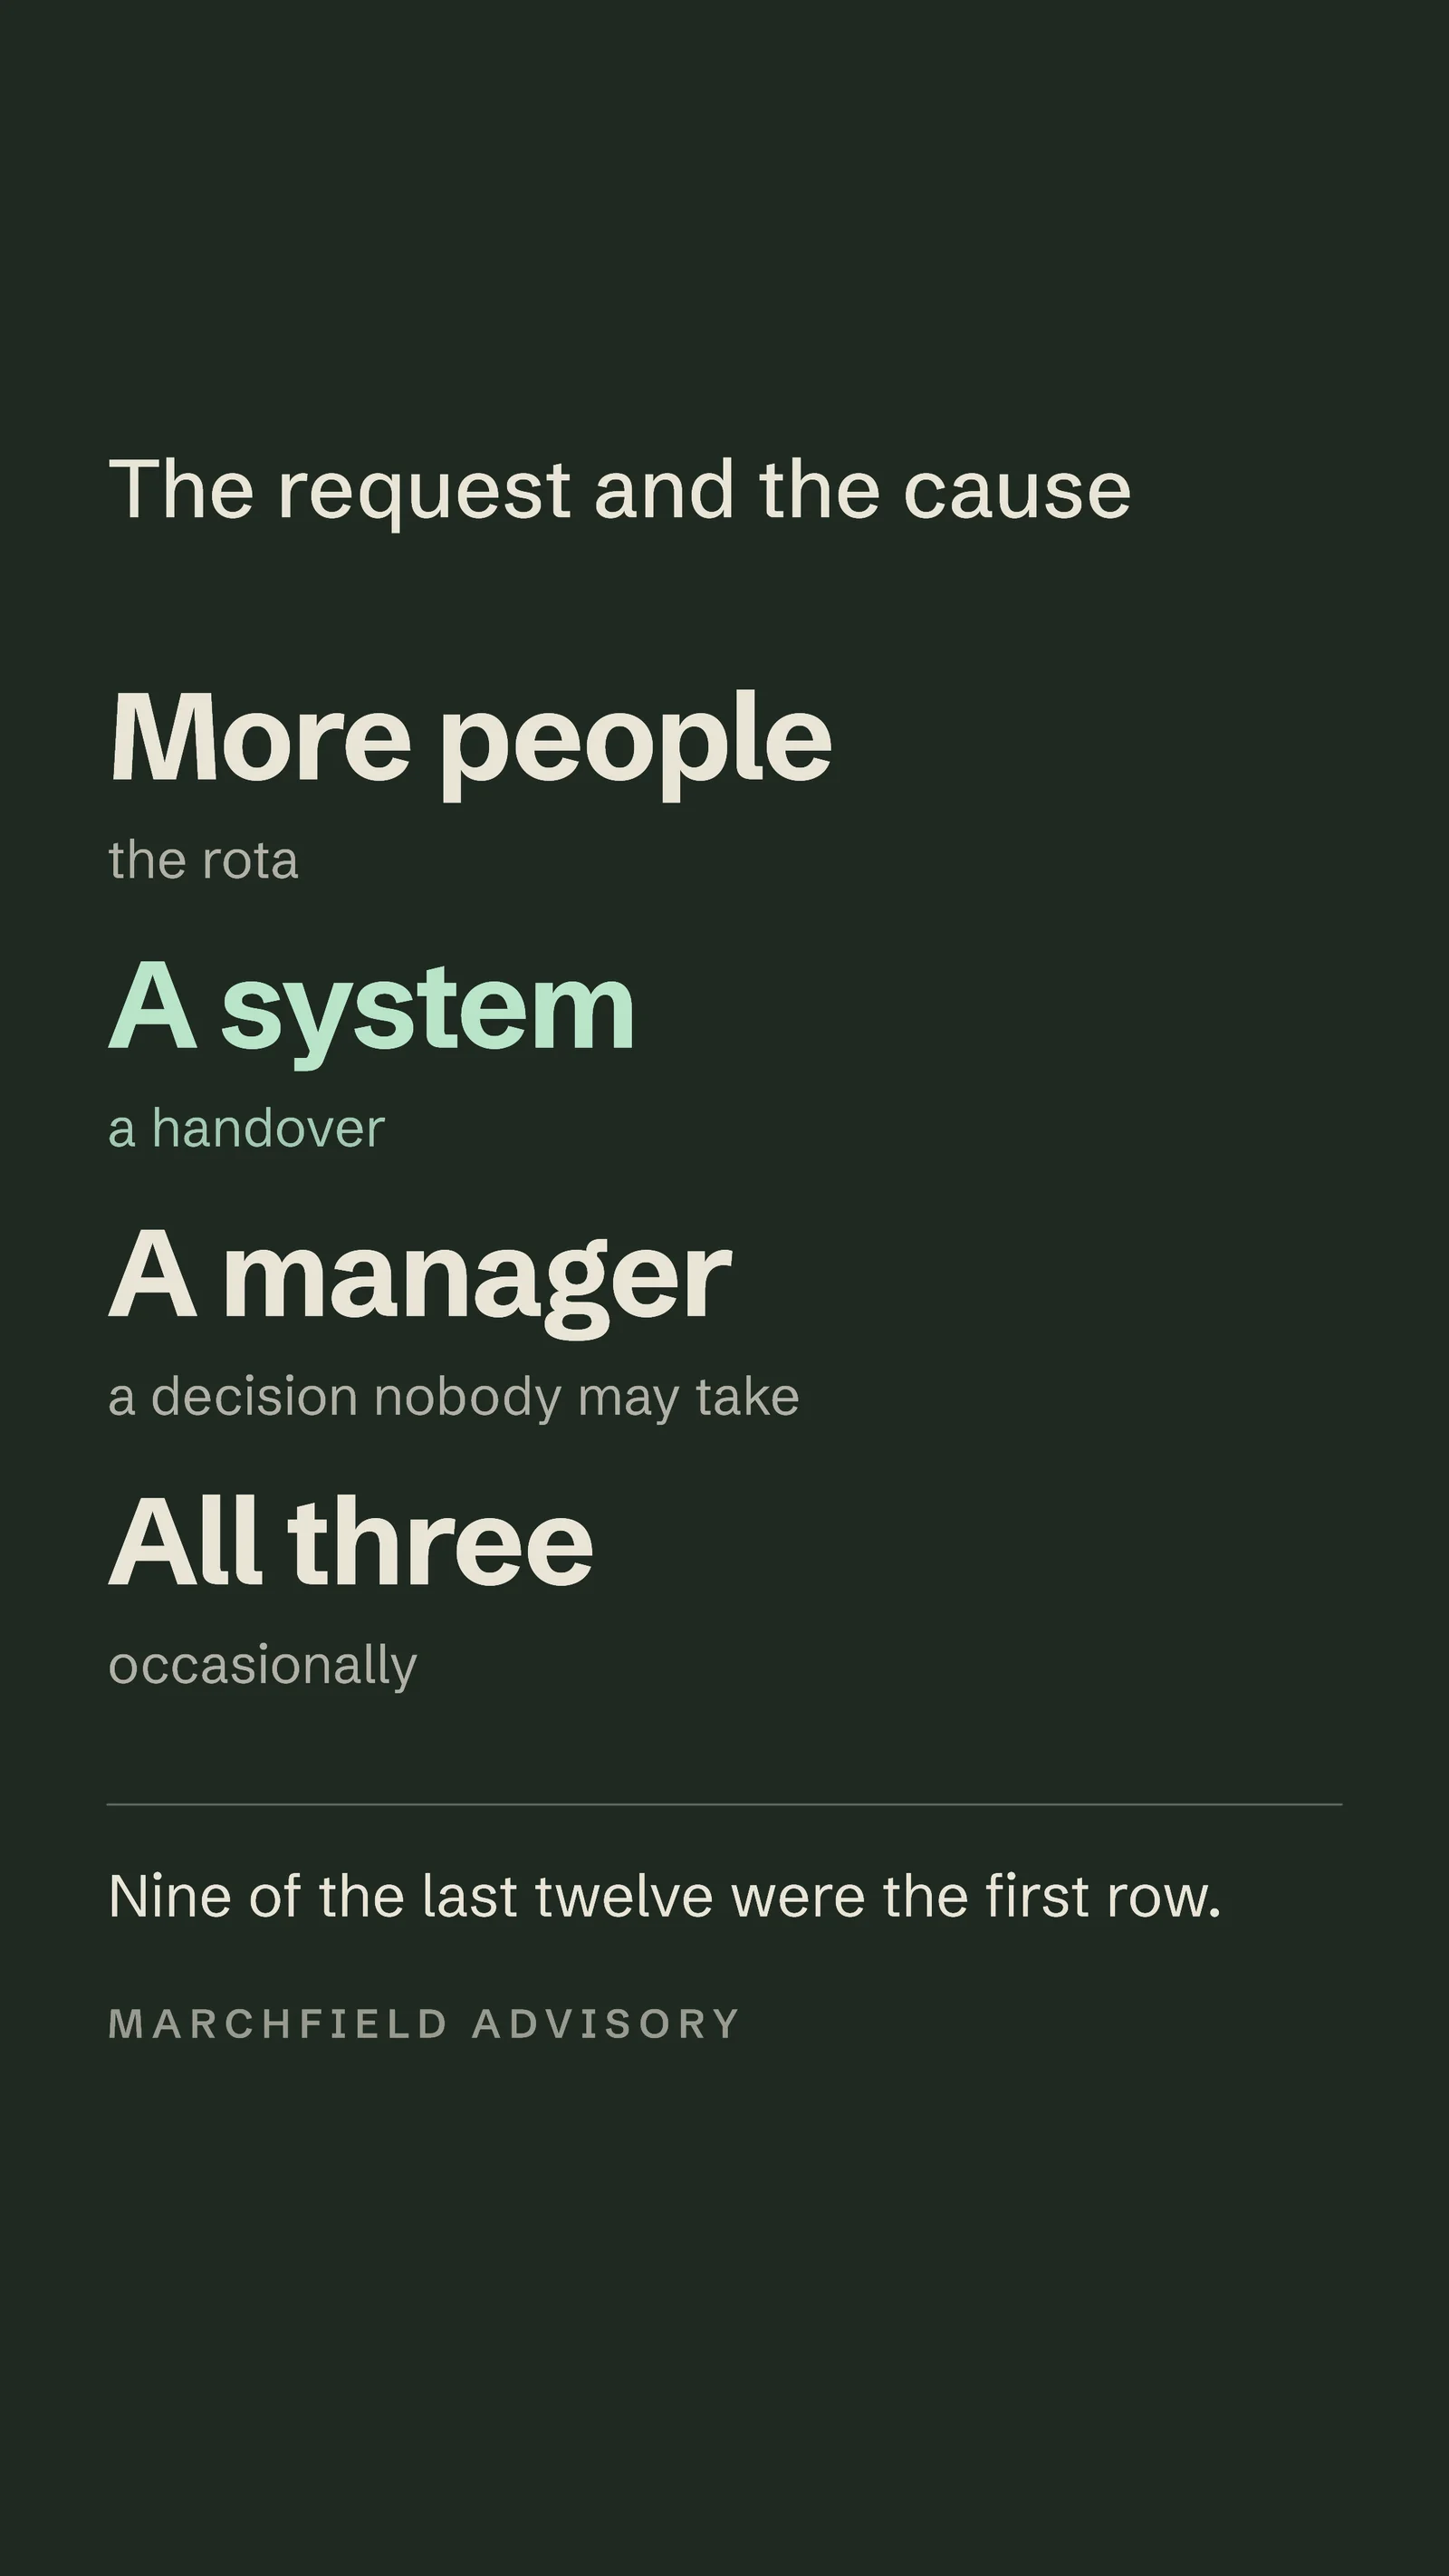Click the "occasionally" caption

point(262,1667)
